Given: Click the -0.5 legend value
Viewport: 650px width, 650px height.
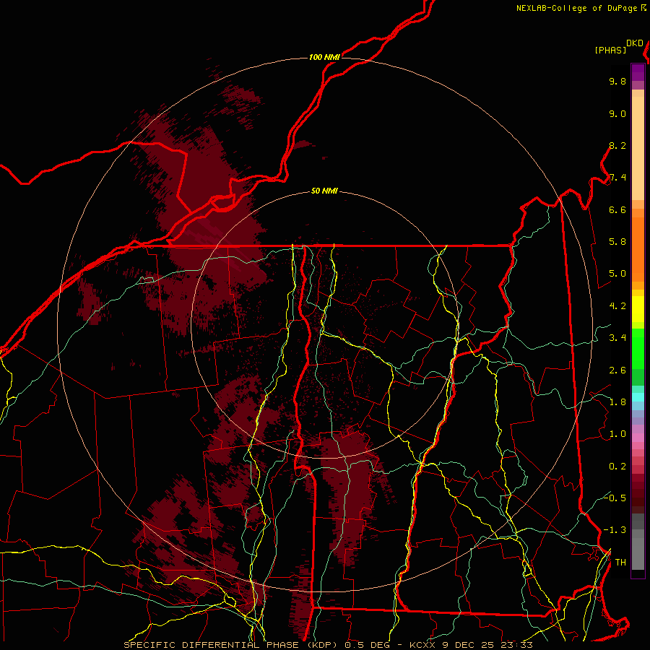Looking at the screenshot, I should coord(615,498).
